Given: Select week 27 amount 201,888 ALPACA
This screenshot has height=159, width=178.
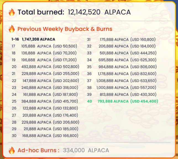Looking at the screenshot, I should 37,115.
